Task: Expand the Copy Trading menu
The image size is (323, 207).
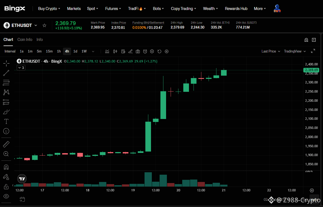Action: 184,9
